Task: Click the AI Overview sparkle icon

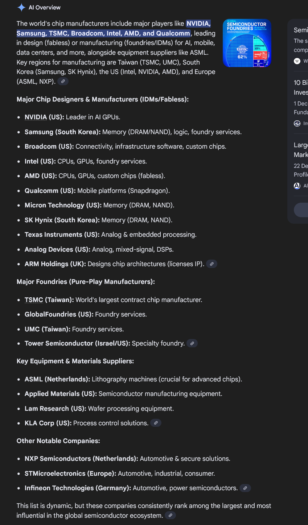Action: 21,7
